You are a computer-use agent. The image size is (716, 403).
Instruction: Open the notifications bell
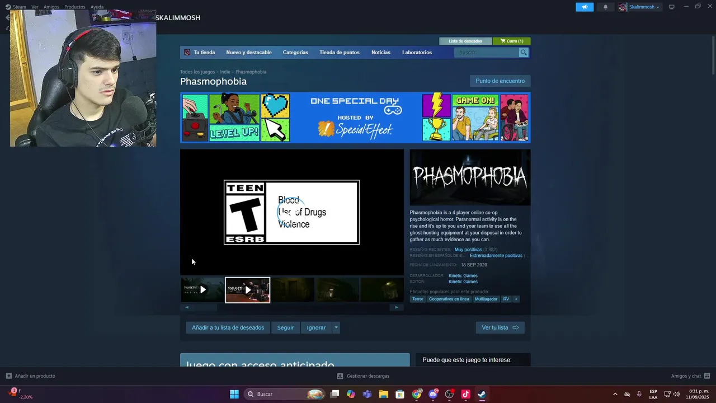tap(605, 7)
